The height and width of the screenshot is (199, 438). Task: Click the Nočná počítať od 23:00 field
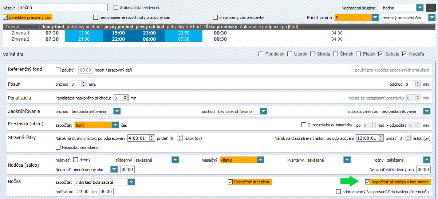(83, 191)
